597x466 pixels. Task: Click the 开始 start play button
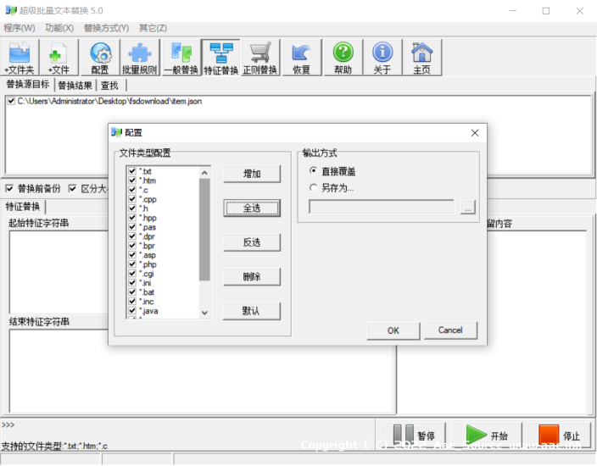(486, 435)
